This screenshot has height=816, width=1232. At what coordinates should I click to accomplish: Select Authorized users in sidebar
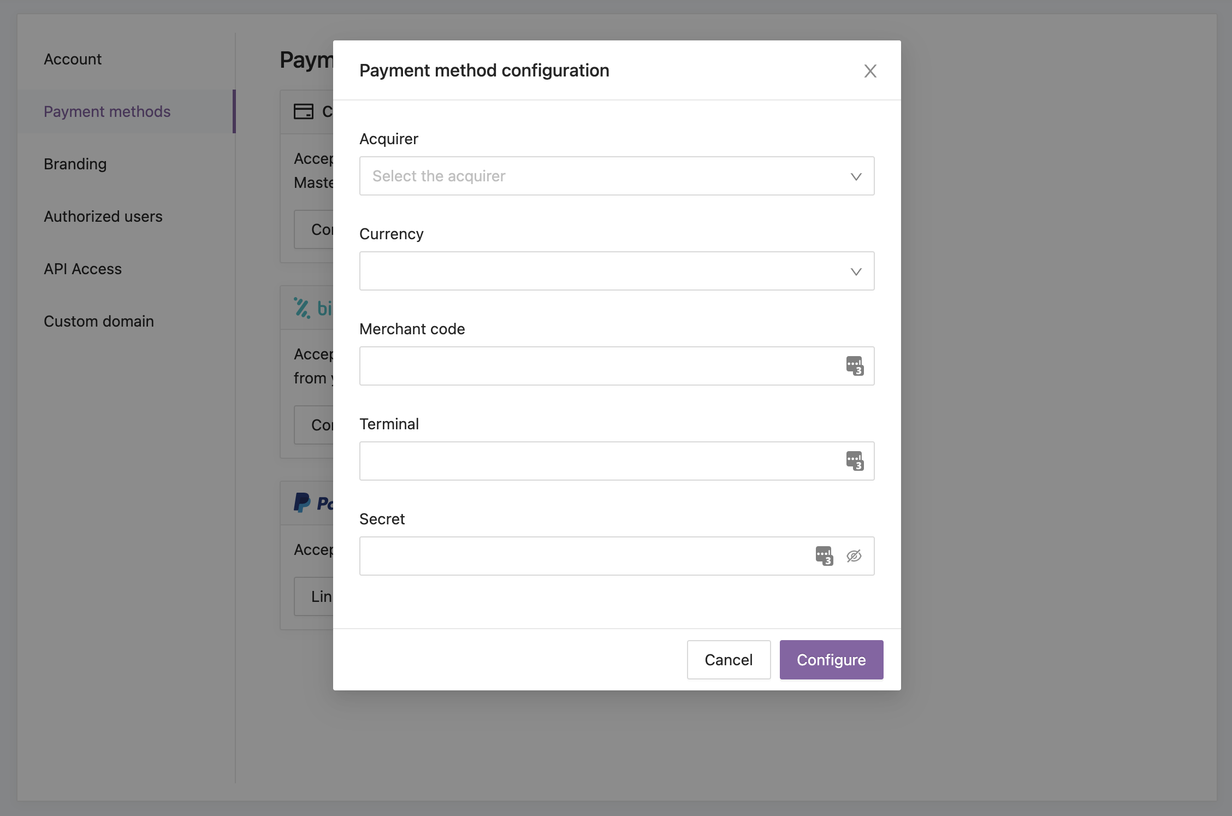pos(103,216)
